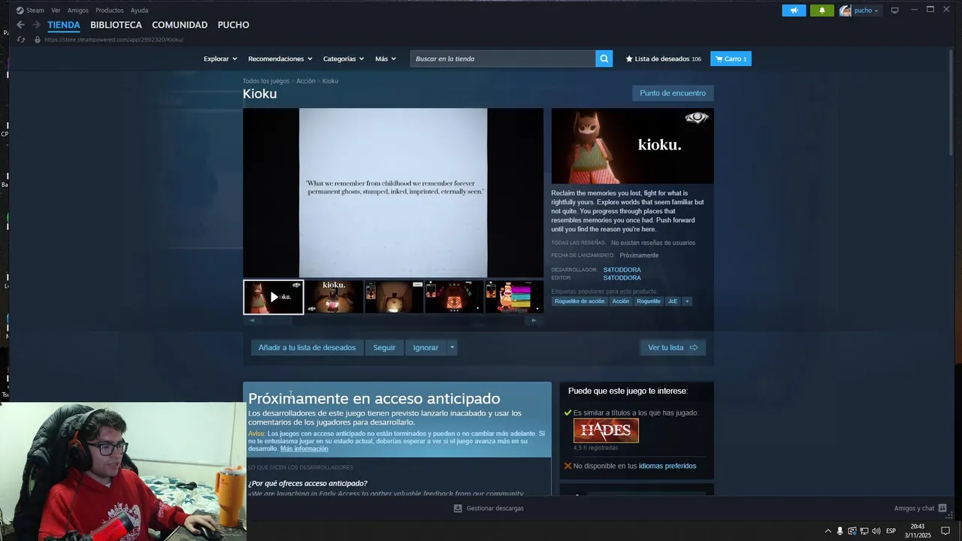Expand the Más dropdown

pyautogui.click(x=386, y=59)
